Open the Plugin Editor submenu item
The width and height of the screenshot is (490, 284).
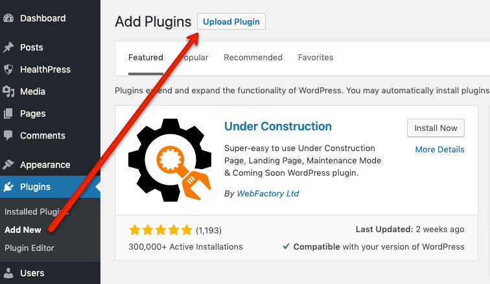(29, 248)
